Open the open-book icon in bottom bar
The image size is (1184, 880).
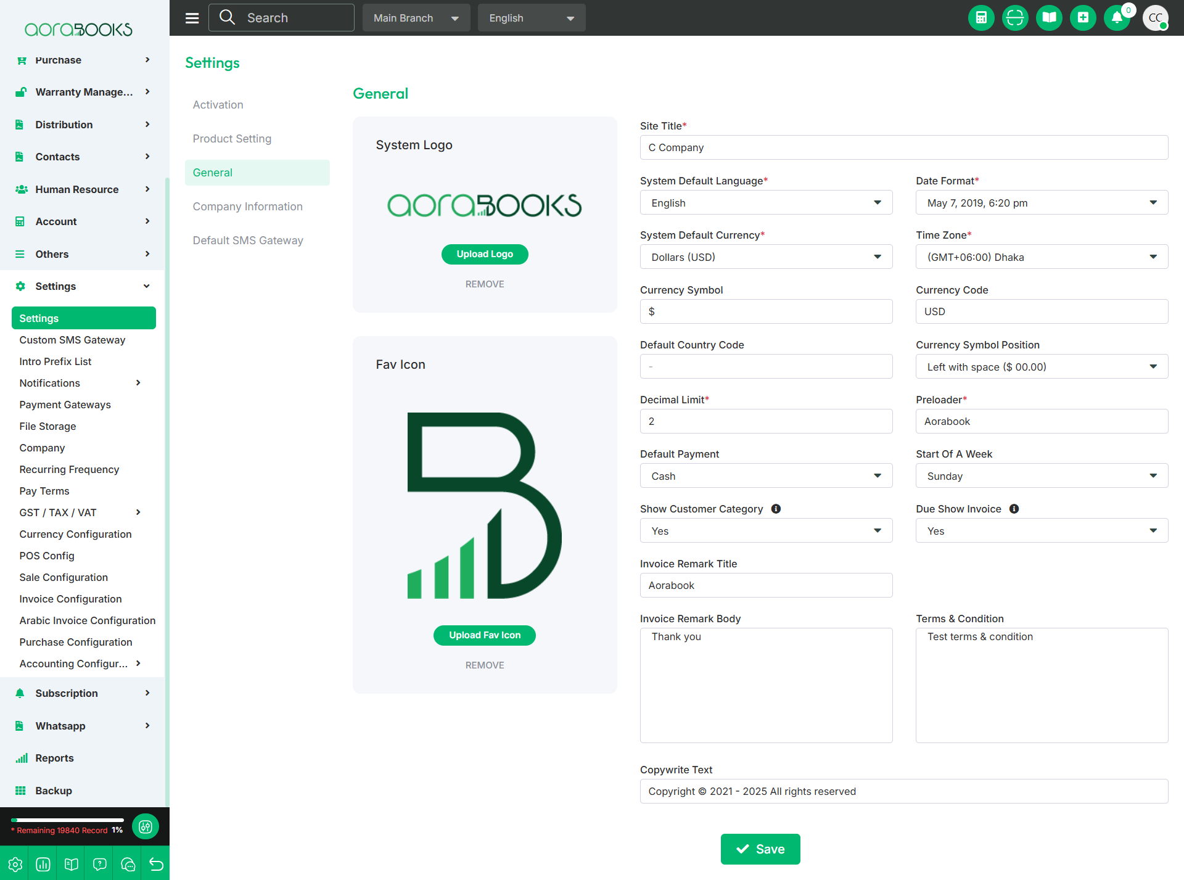[x=72, y=864]
